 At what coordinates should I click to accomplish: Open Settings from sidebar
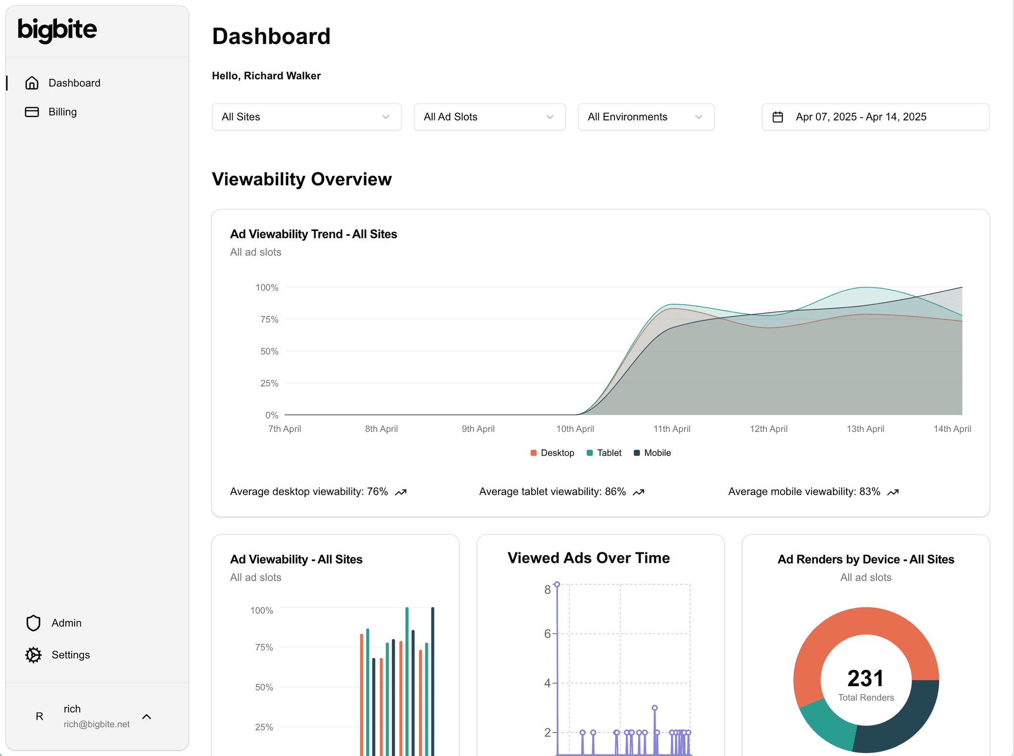pos(70,655)
